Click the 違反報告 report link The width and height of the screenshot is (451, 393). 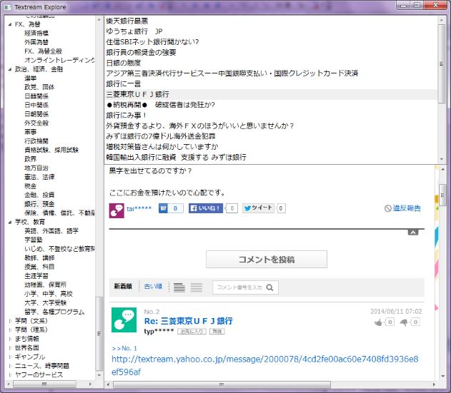402,208
